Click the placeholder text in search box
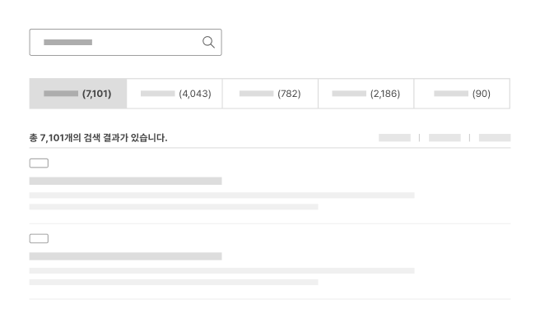Screen dimensions: 540x331 (67, 42)
